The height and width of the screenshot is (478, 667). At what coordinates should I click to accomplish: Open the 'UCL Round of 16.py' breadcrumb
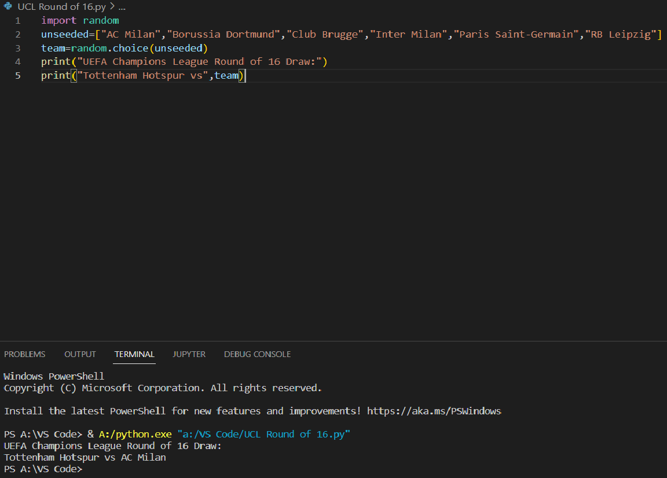click(62, 7)
